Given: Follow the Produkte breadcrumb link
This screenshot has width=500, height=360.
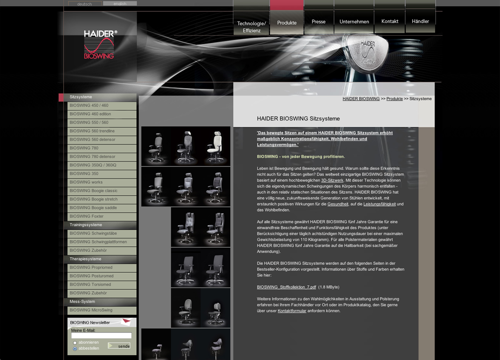Looking at the screenshot, I should point(395,99).
